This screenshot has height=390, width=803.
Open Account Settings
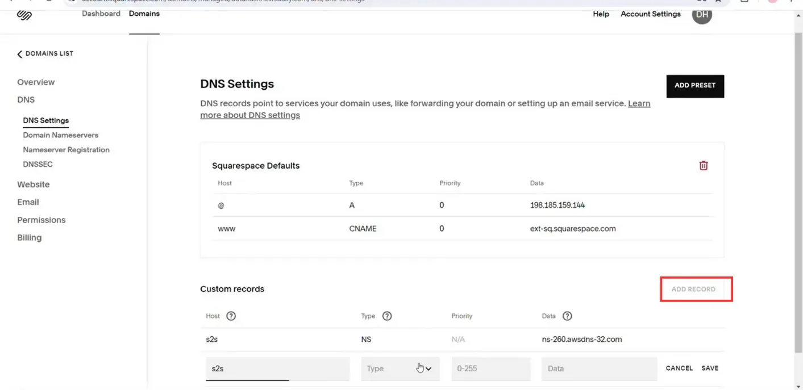651,14
